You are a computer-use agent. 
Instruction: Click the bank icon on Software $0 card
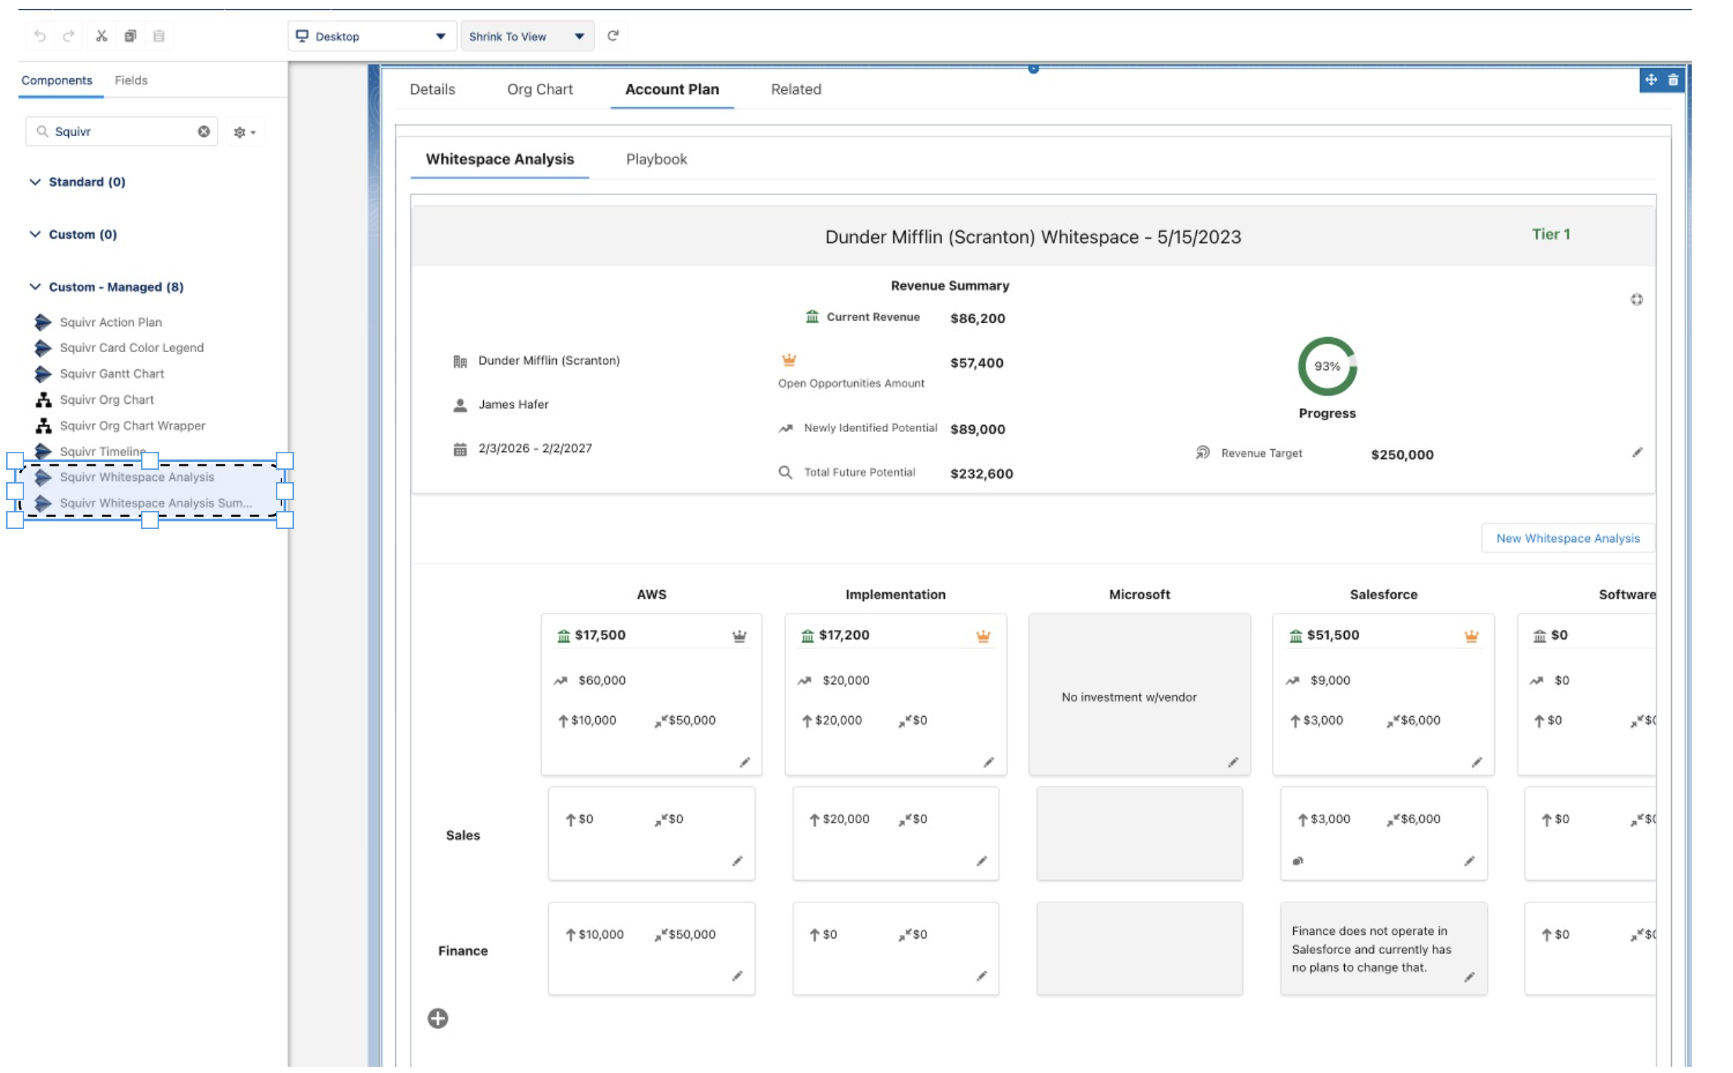click(x=1538, y=636)
